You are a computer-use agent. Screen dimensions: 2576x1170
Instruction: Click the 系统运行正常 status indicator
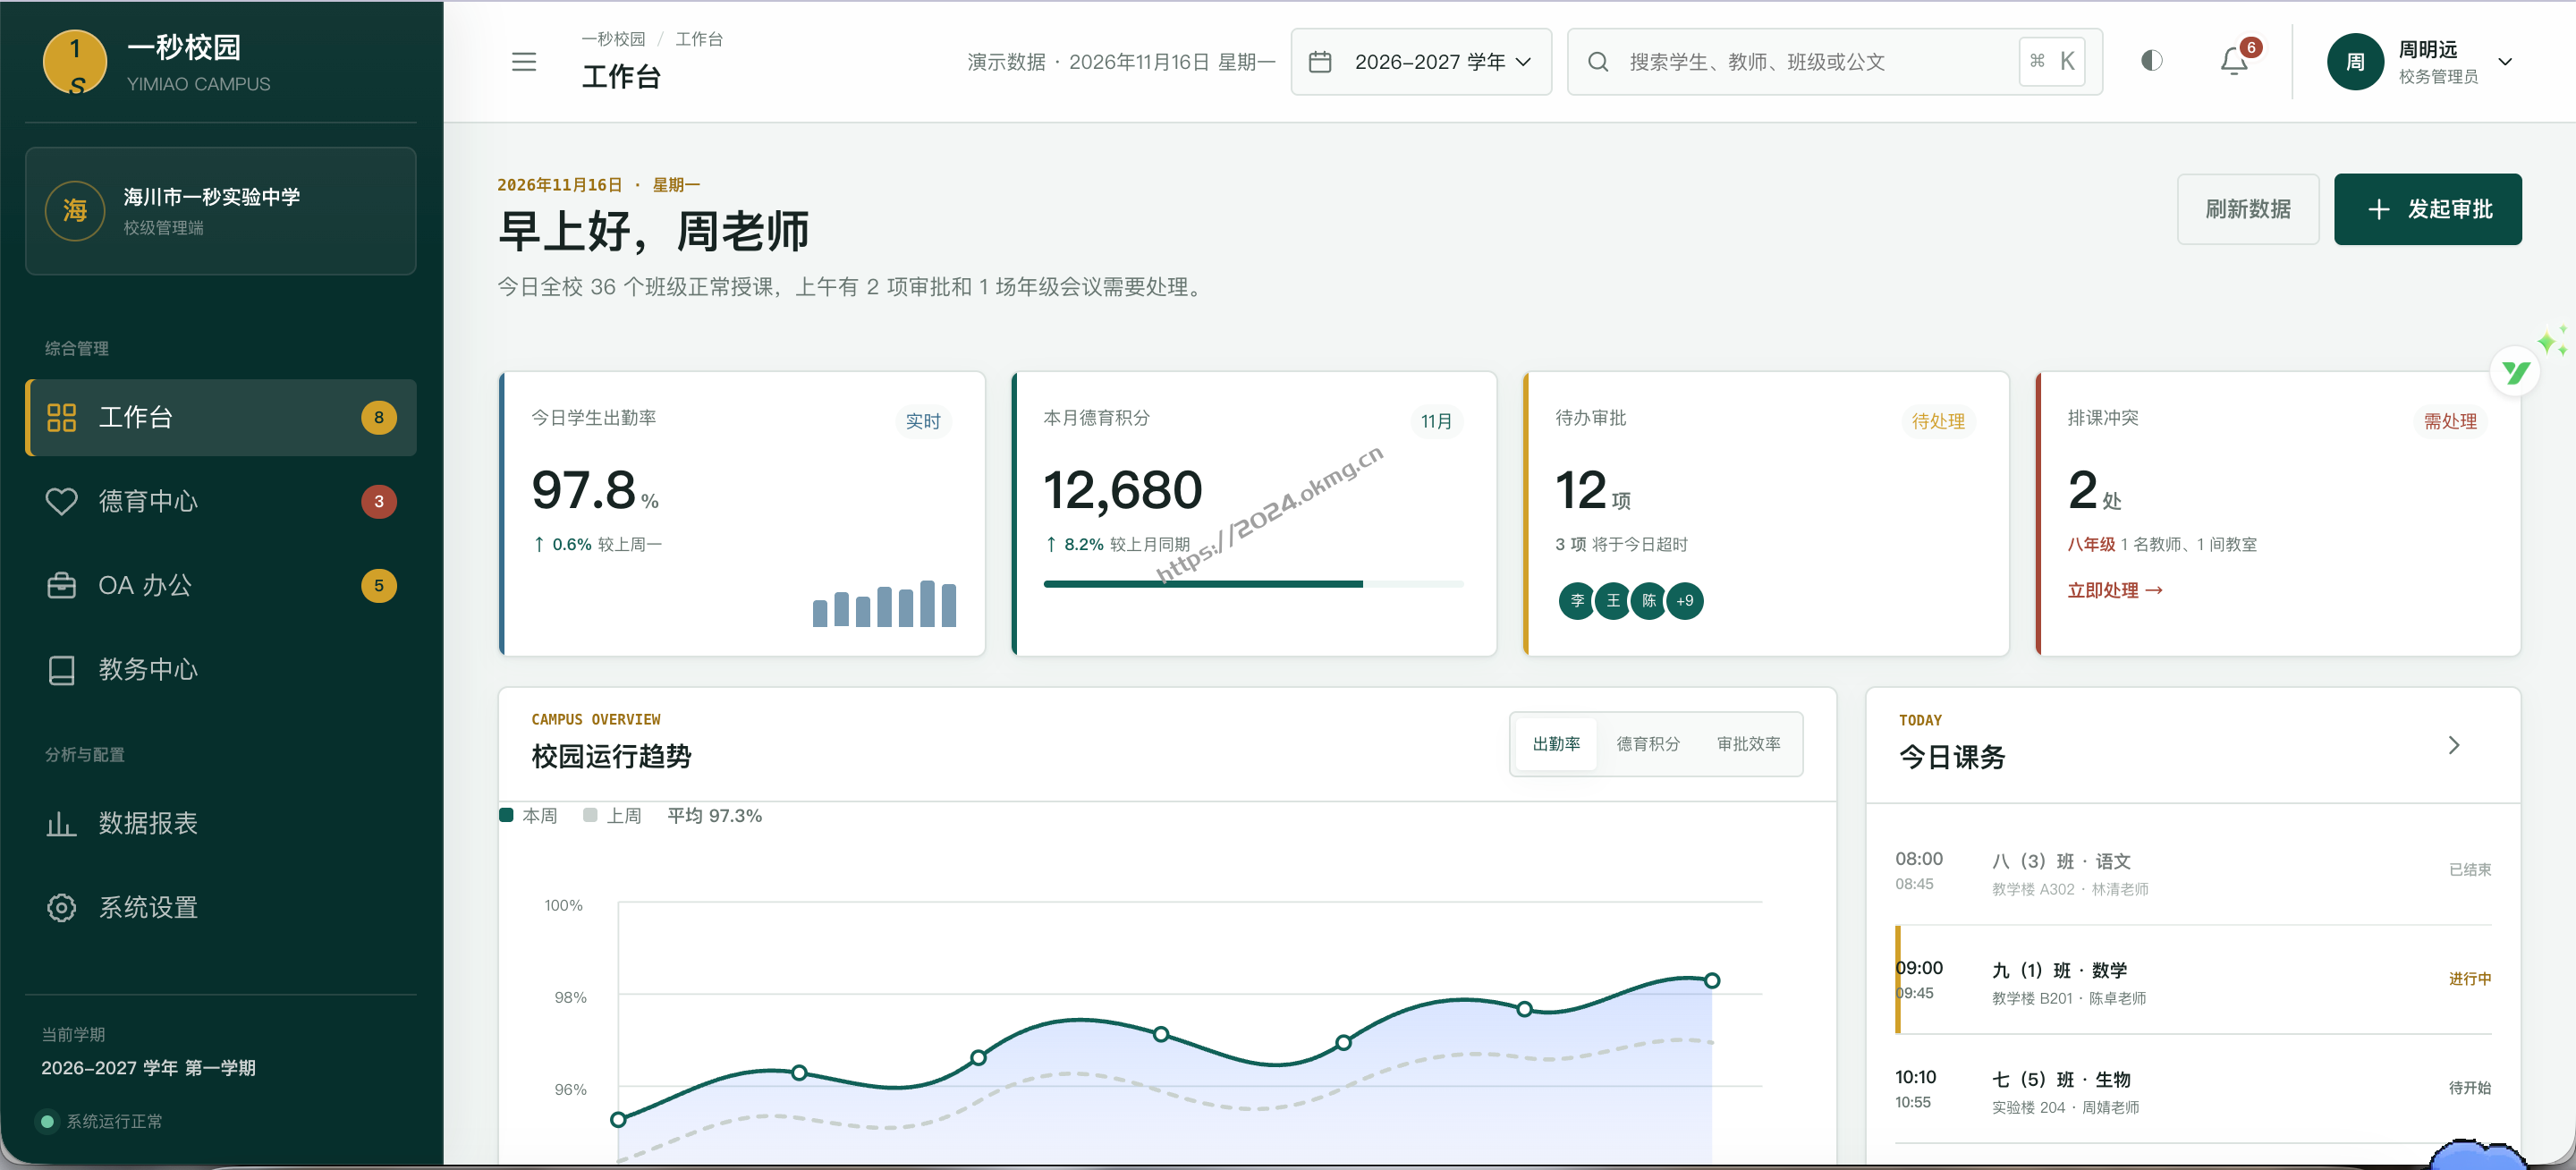(101, 1121)
